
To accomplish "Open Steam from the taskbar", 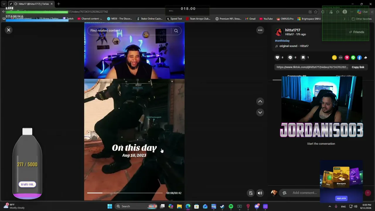I will (x=222, y=206).
